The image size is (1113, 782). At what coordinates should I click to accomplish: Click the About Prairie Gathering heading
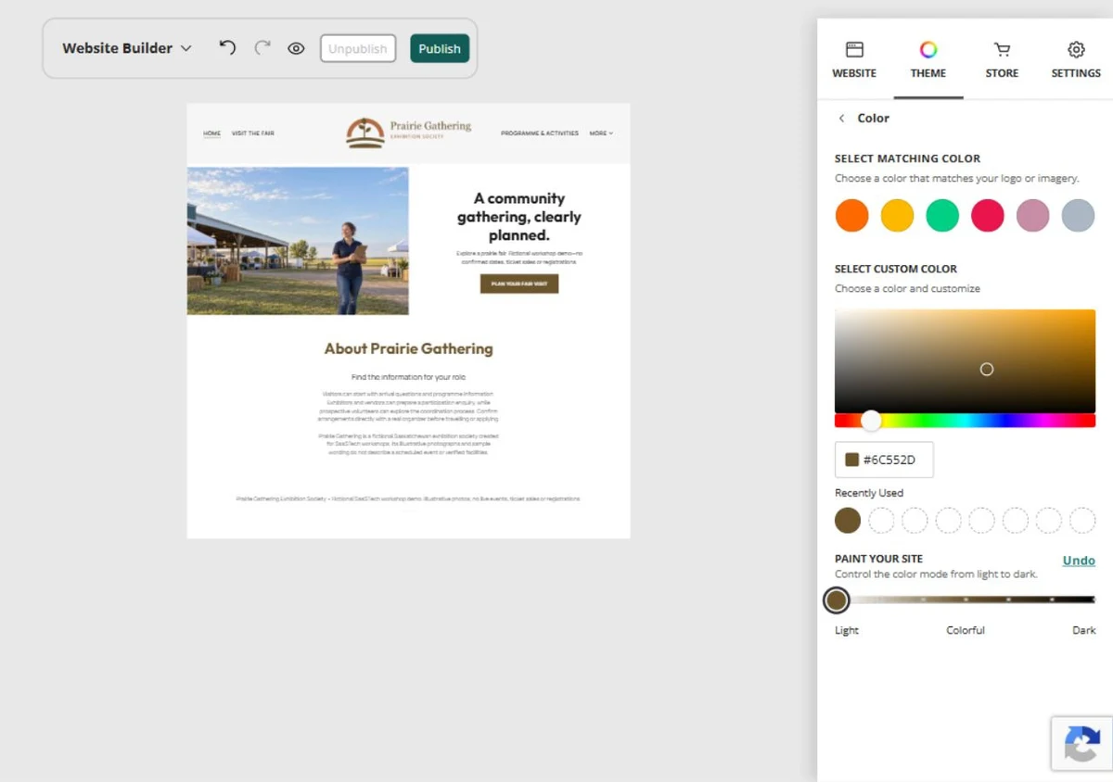408,349
